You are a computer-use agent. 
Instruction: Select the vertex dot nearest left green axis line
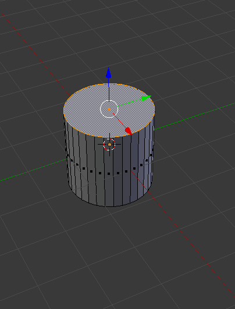coord(72,160)
